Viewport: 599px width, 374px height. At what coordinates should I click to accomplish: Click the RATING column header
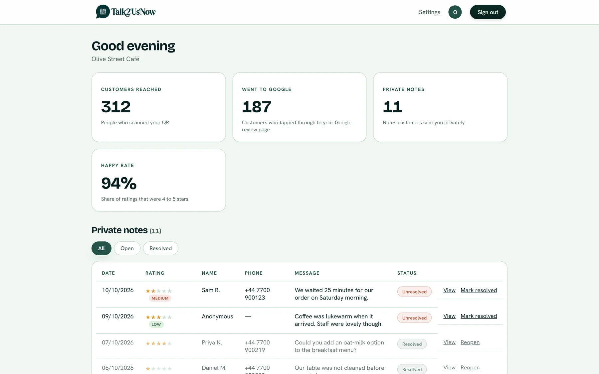pyautogui.click(x=155, y=273)
